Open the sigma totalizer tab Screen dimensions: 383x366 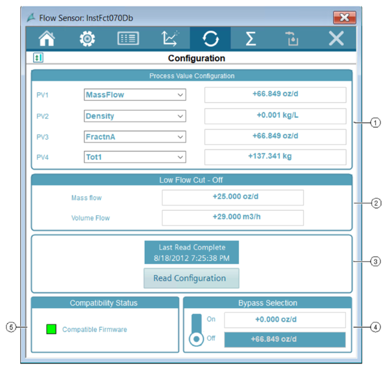pos(251,38)
